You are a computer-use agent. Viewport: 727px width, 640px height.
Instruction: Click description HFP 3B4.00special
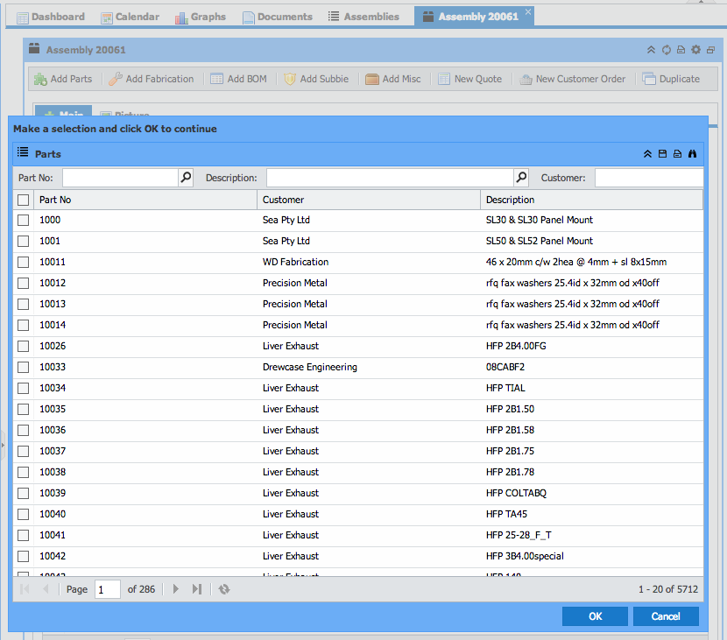click(x=525, y=556)
